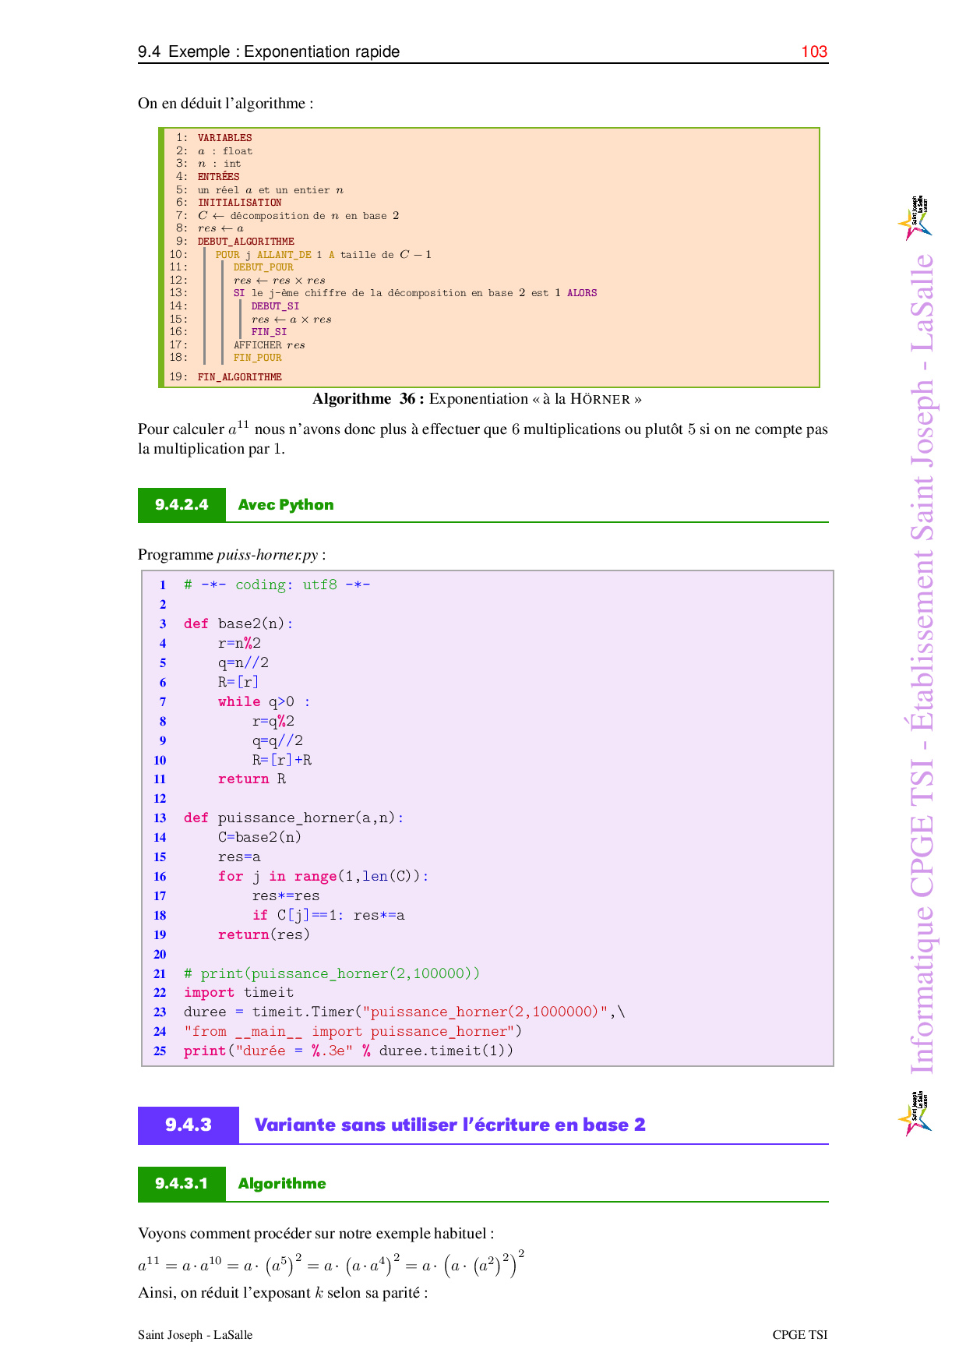Click the green 'Algorithme' subsection heading
The width and height of the screenshot is (966, 1367).
pyautogui.click(x=282, y=1184)
